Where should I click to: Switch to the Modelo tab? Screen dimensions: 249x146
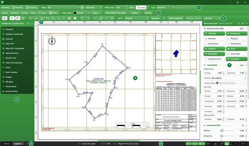[7, 144]
